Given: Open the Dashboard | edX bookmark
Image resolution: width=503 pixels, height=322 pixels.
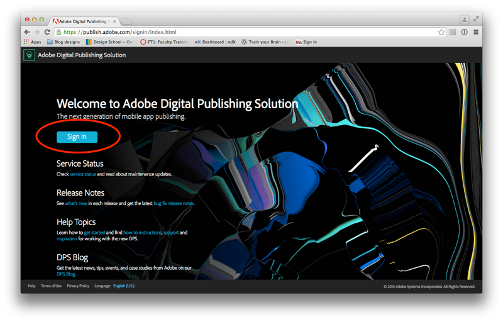Looking at the screenshot, I should [x=215, y=42].
